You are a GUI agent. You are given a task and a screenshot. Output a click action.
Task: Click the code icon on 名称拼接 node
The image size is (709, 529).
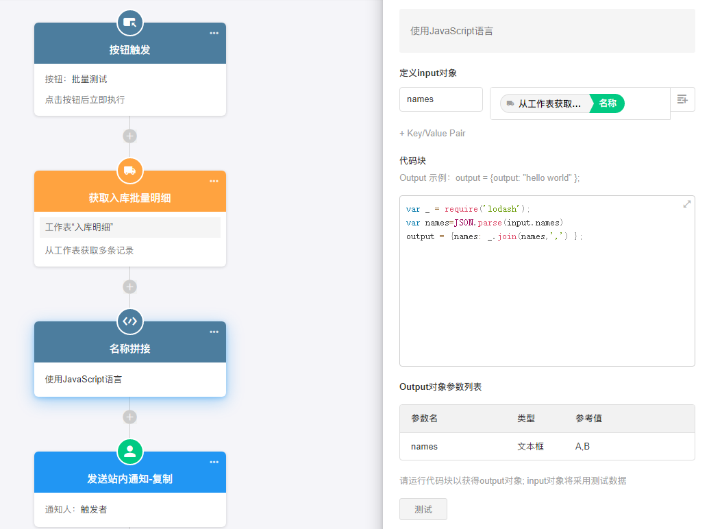pos(129,321)
